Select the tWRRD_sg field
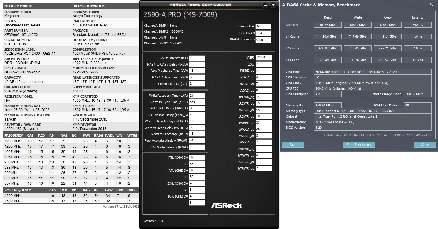Screen dimensions: 438x229 click(264, 123)
